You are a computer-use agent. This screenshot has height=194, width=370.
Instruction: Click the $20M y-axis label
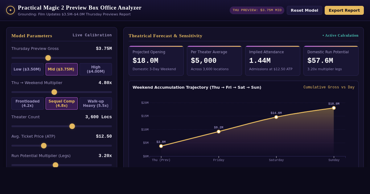coord(145,103)
